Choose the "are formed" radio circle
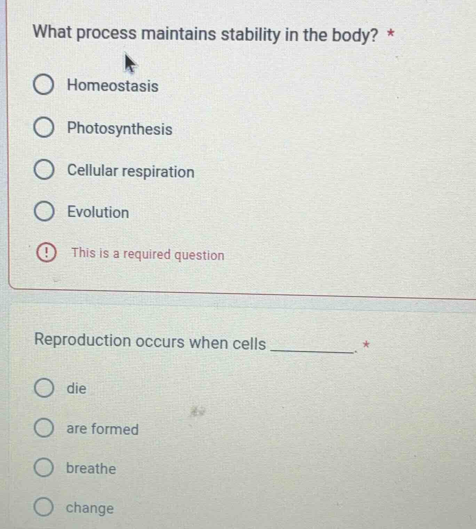Screen dimensions: 476x529 [x=44, y=428]
